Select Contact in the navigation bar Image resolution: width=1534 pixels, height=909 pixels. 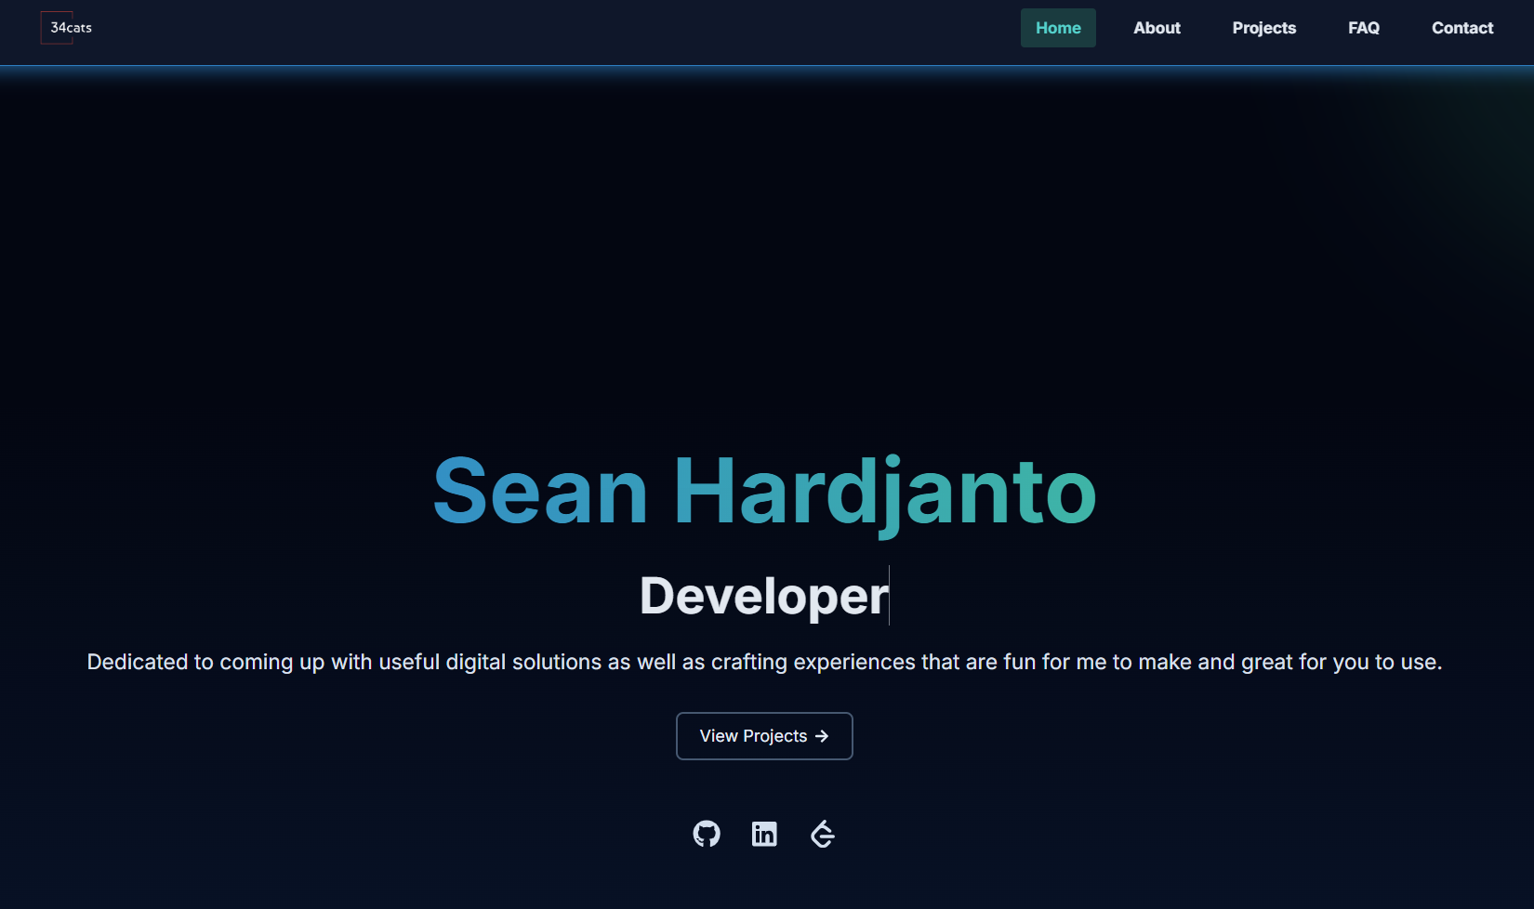click(1461, 28)
